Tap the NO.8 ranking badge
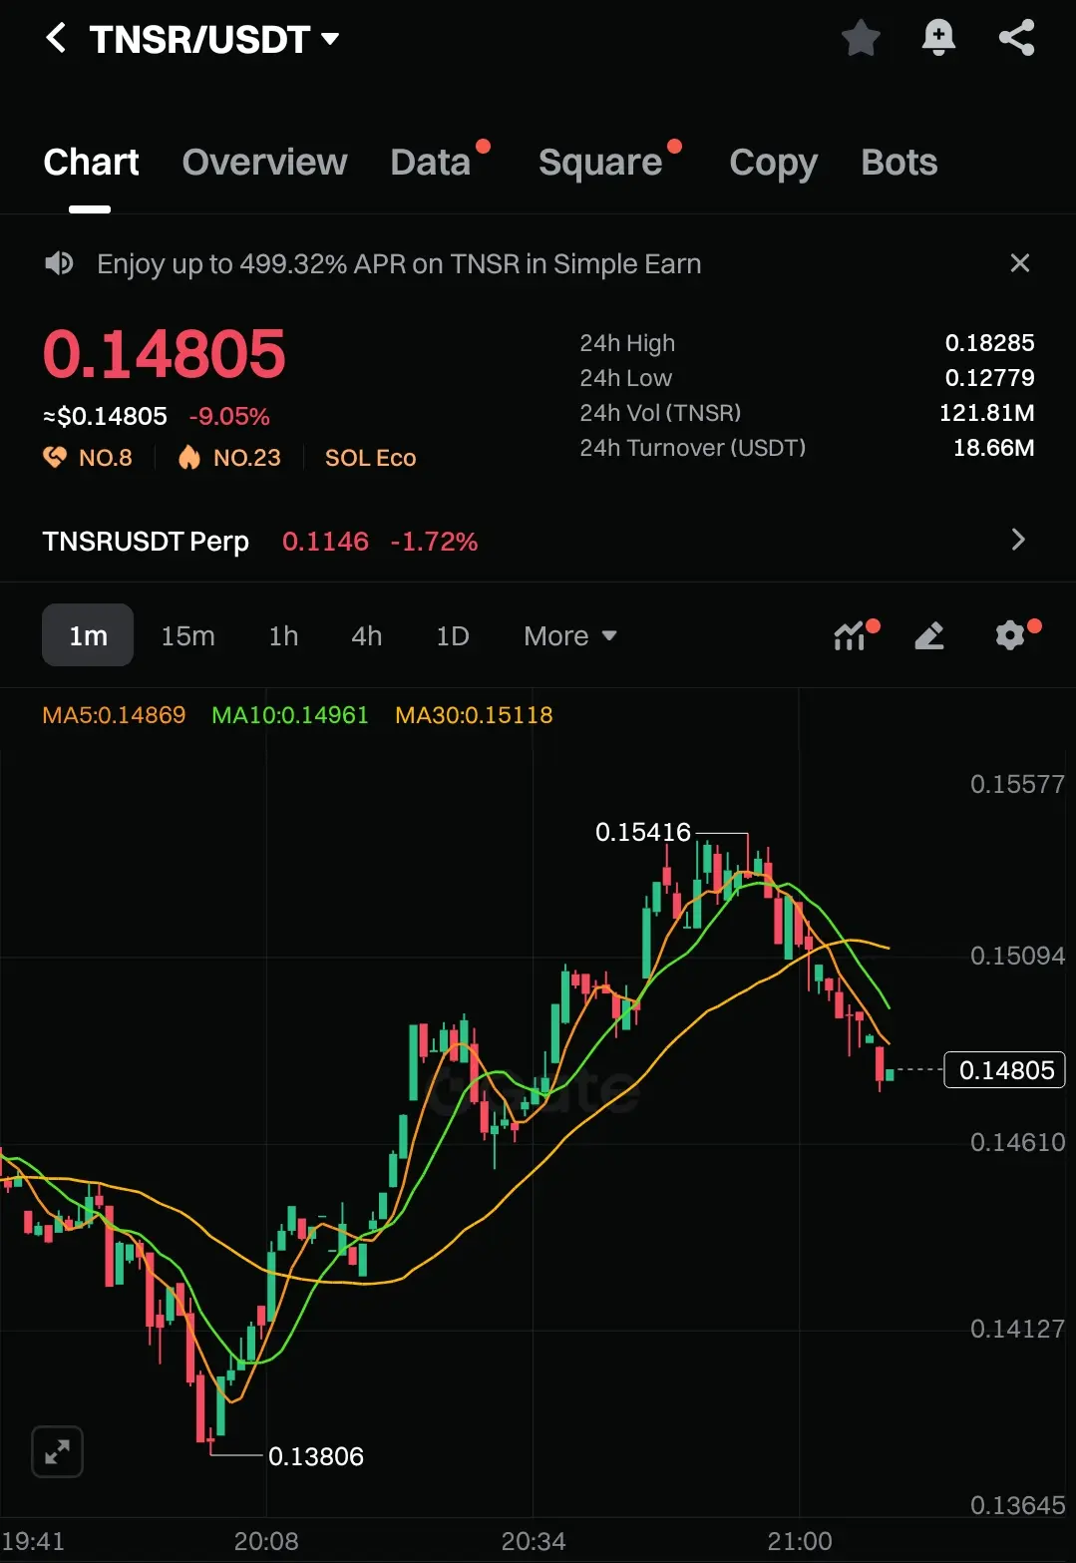This screenshot has height=1563, width=1076. point(88,458)
